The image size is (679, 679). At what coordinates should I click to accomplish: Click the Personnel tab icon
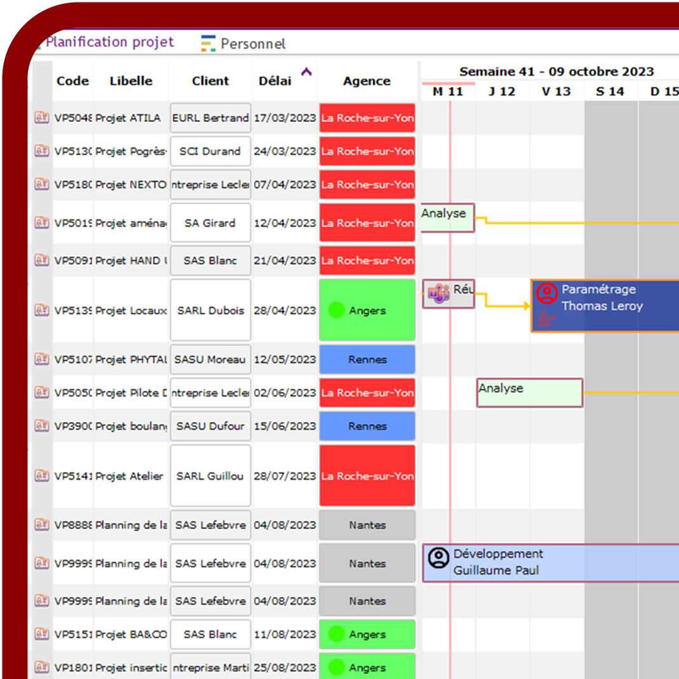[x=208, y=44]
